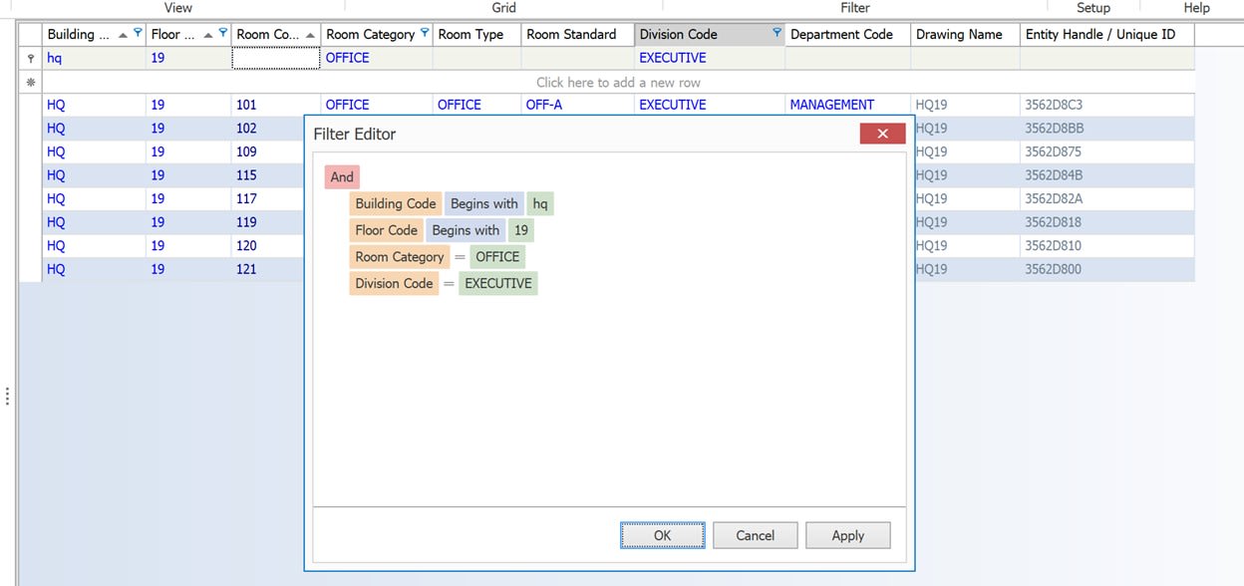This screenshot has height=586, width=1244.
Task: Open the Grid ribbon group
Action: pos(504,8)
